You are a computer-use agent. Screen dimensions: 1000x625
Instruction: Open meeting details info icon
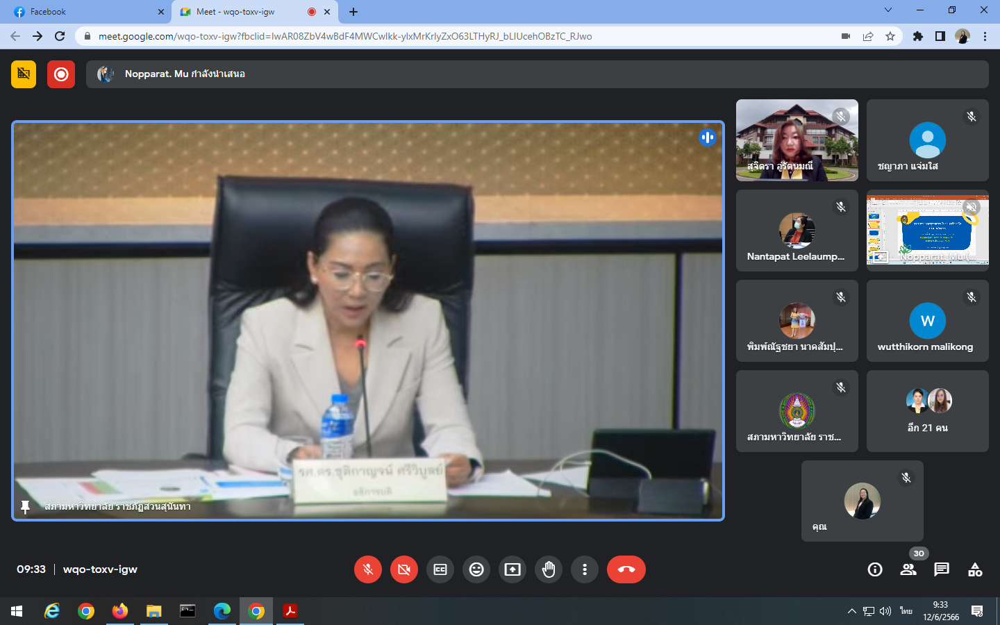point(875,569)
